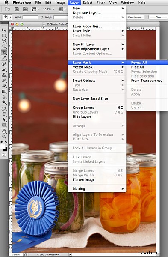Image resolution: width=168 pixels, height=257 pixels.
Task: Select the Hand tool
Action: pyautogui.click(x=4, y=131)
